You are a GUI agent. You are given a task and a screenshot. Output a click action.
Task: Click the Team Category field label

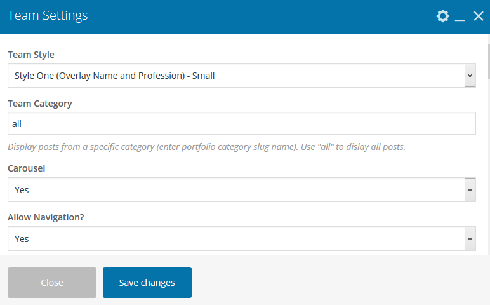click(40, 104)
